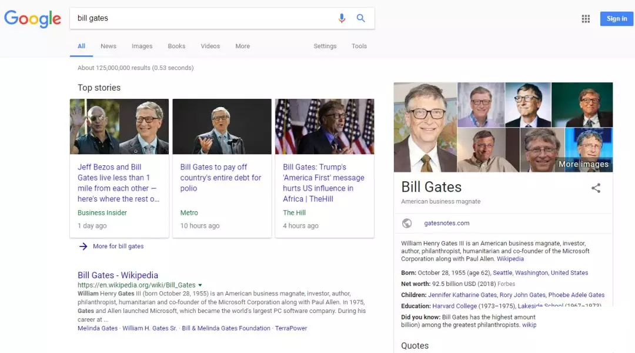
Task: Switch to the News tab
Action: [109, 46]
